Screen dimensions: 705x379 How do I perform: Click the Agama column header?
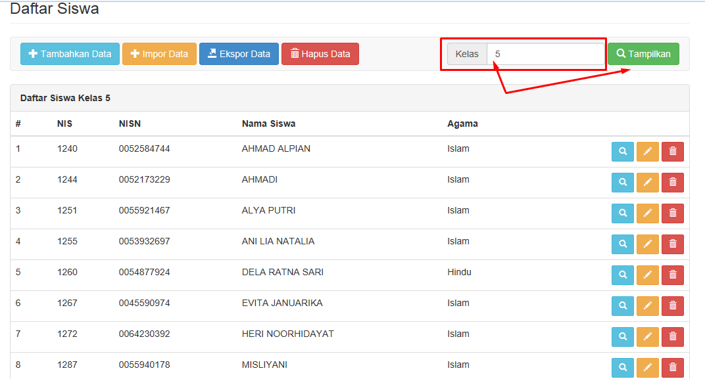pyautogui.click(x=462, y=124)
